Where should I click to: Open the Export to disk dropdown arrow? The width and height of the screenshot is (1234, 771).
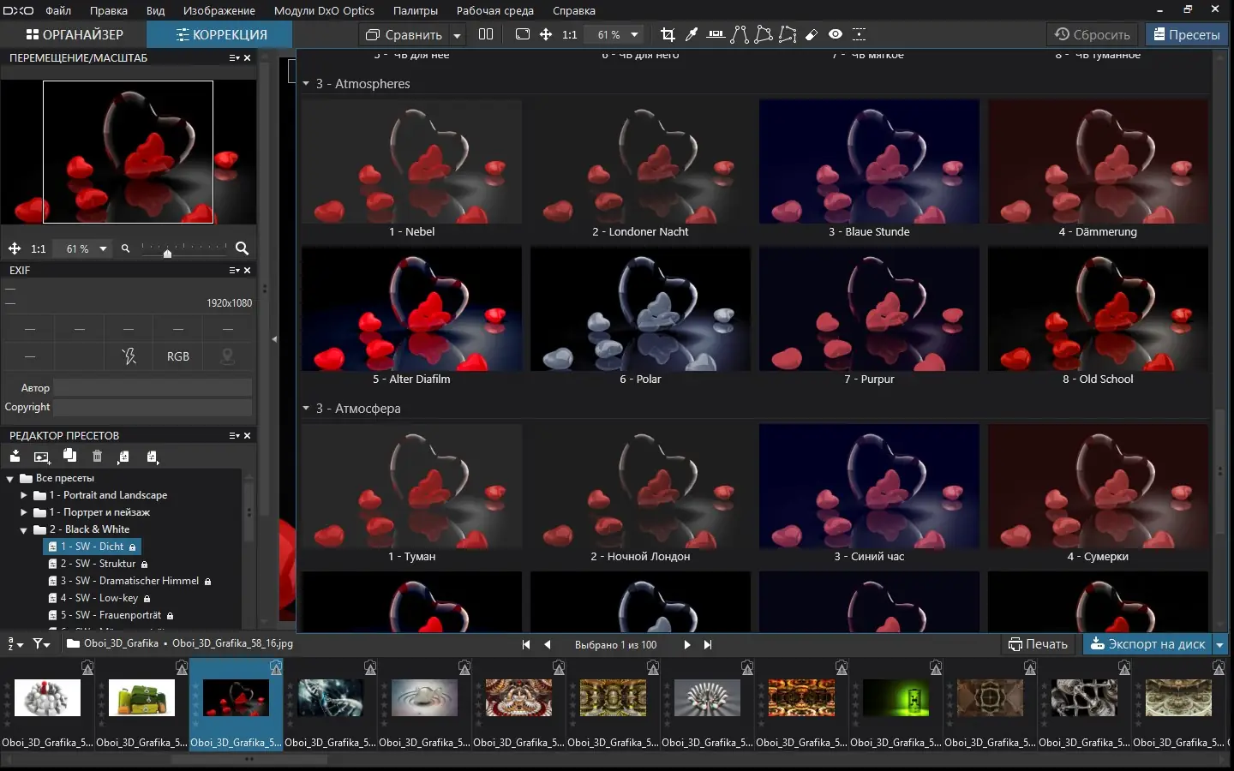1220,644
